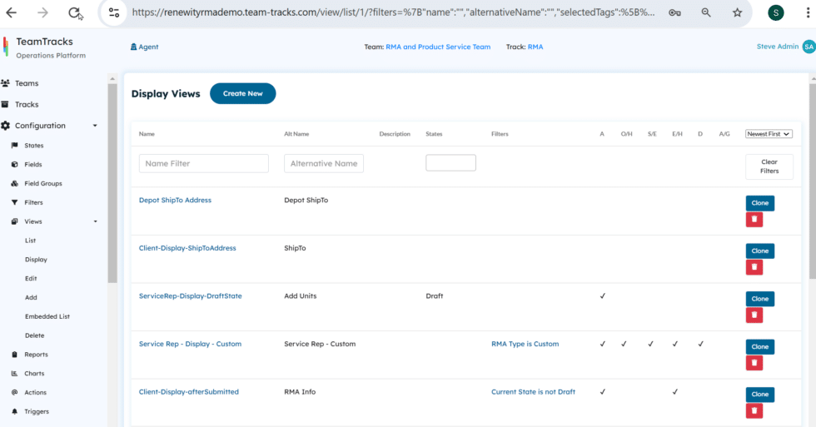Image resolution: width=816 pixels, height=427 pixels.
Task: Delete the ServiceRep-Display-DraftState view
Action: pos(754,315)
